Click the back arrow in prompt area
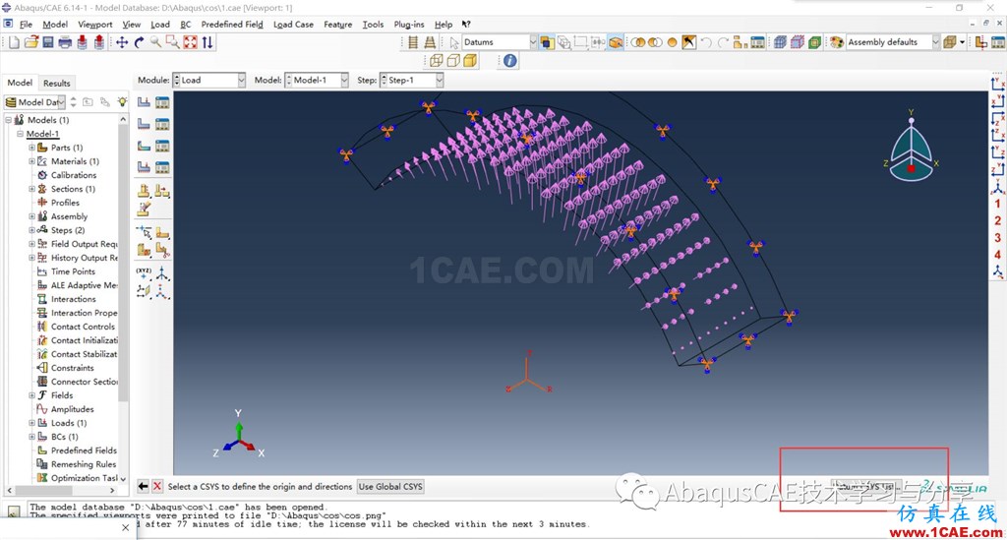This screenshot has width=1007, height=540. coord(144,487)
